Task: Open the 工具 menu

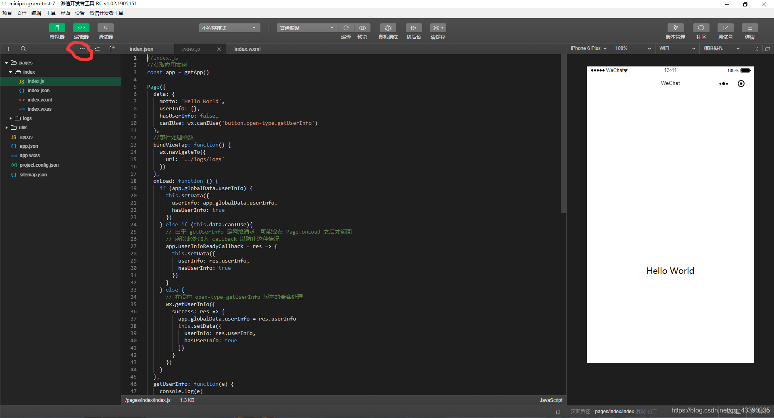Action: (x=51, y=13)
